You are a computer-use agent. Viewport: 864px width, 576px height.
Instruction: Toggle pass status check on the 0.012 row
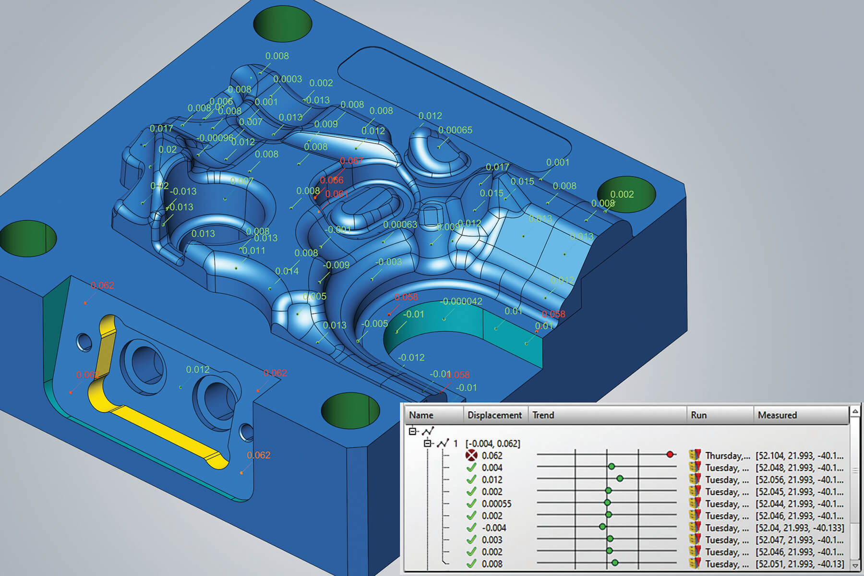coord(471,479)
